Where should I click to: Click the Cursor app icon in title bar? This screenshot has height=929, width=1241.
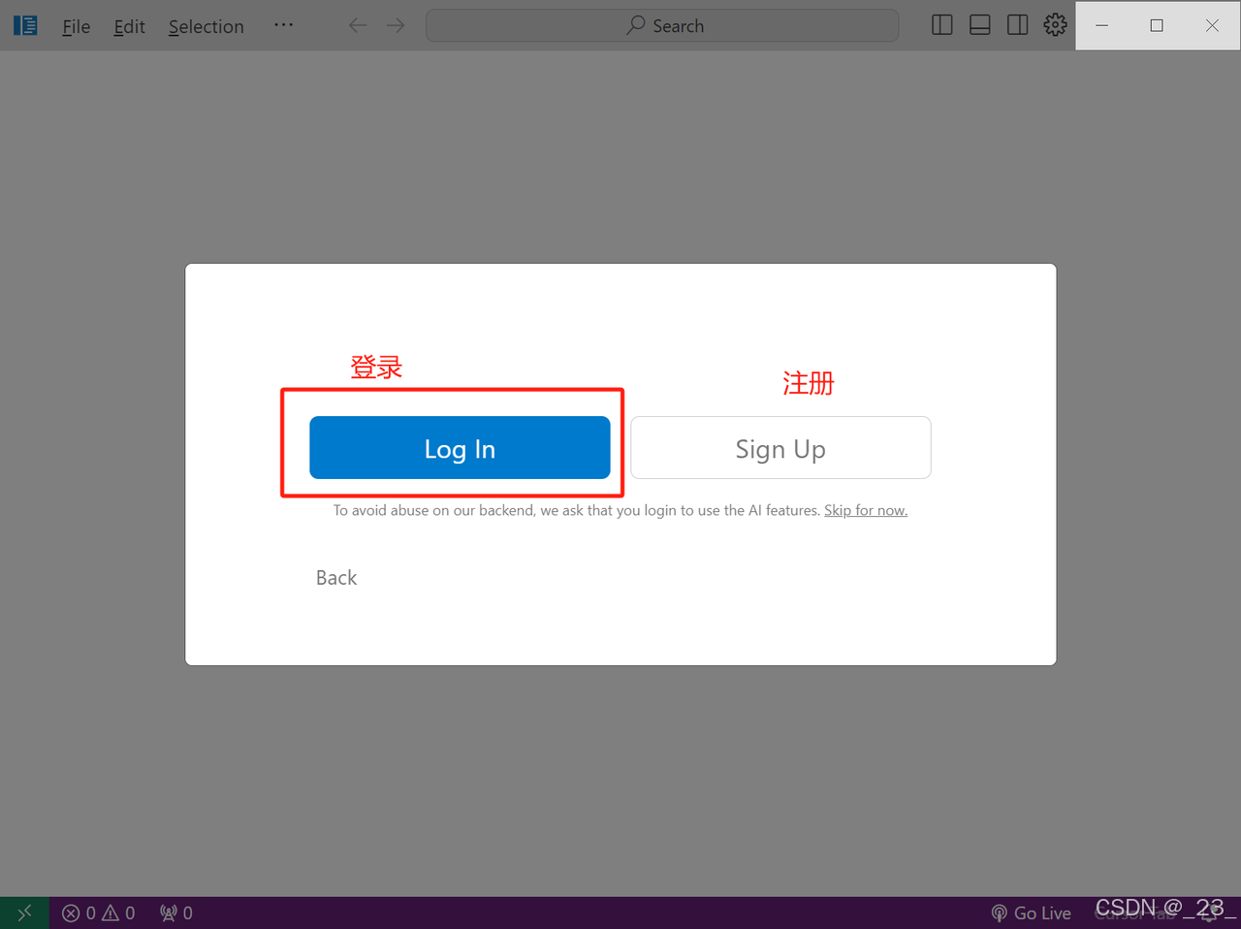(x=25, y=26)
